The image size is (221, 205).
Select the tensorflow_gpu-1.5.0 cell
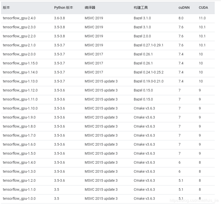tap(19, 154)
